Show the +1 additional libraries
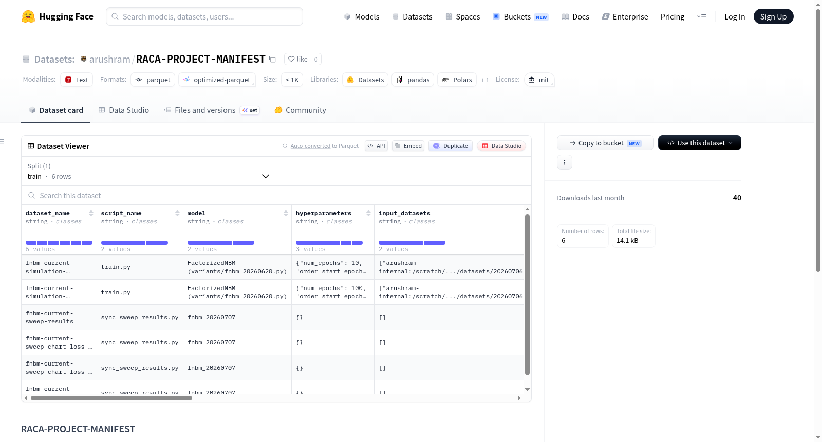The image size is (822, 442). (x=484, y=80)
